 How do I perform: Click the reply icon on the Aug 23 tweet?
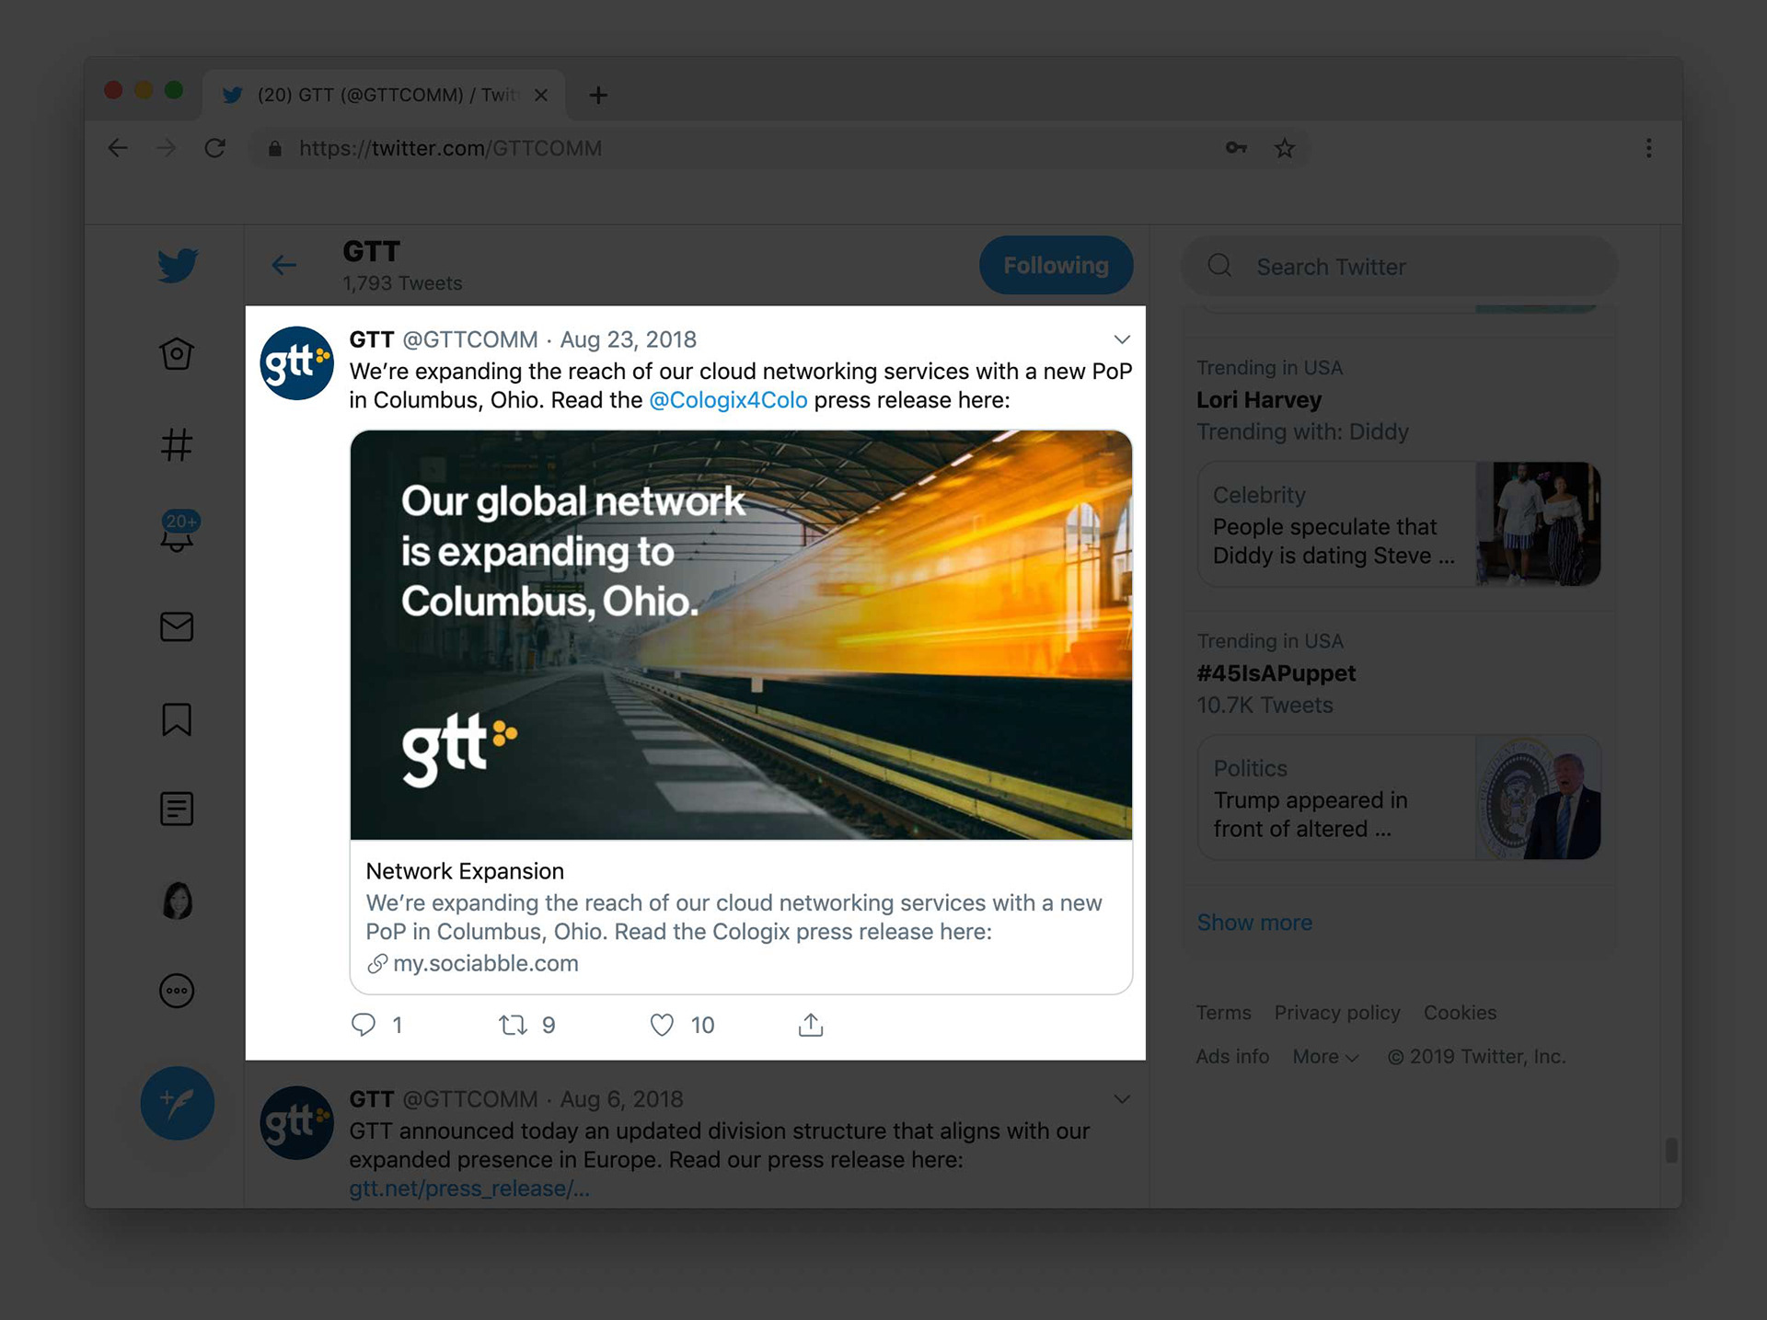point(364,1025)
